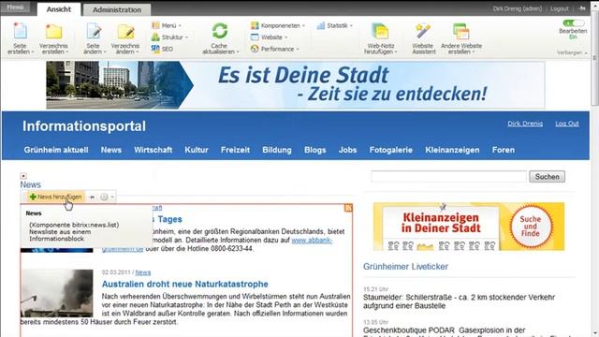Image resolution: width=599 pixels, height=337 pixels.
Task: Open the Kultur nav item
Action: click(x=197, y=150)
